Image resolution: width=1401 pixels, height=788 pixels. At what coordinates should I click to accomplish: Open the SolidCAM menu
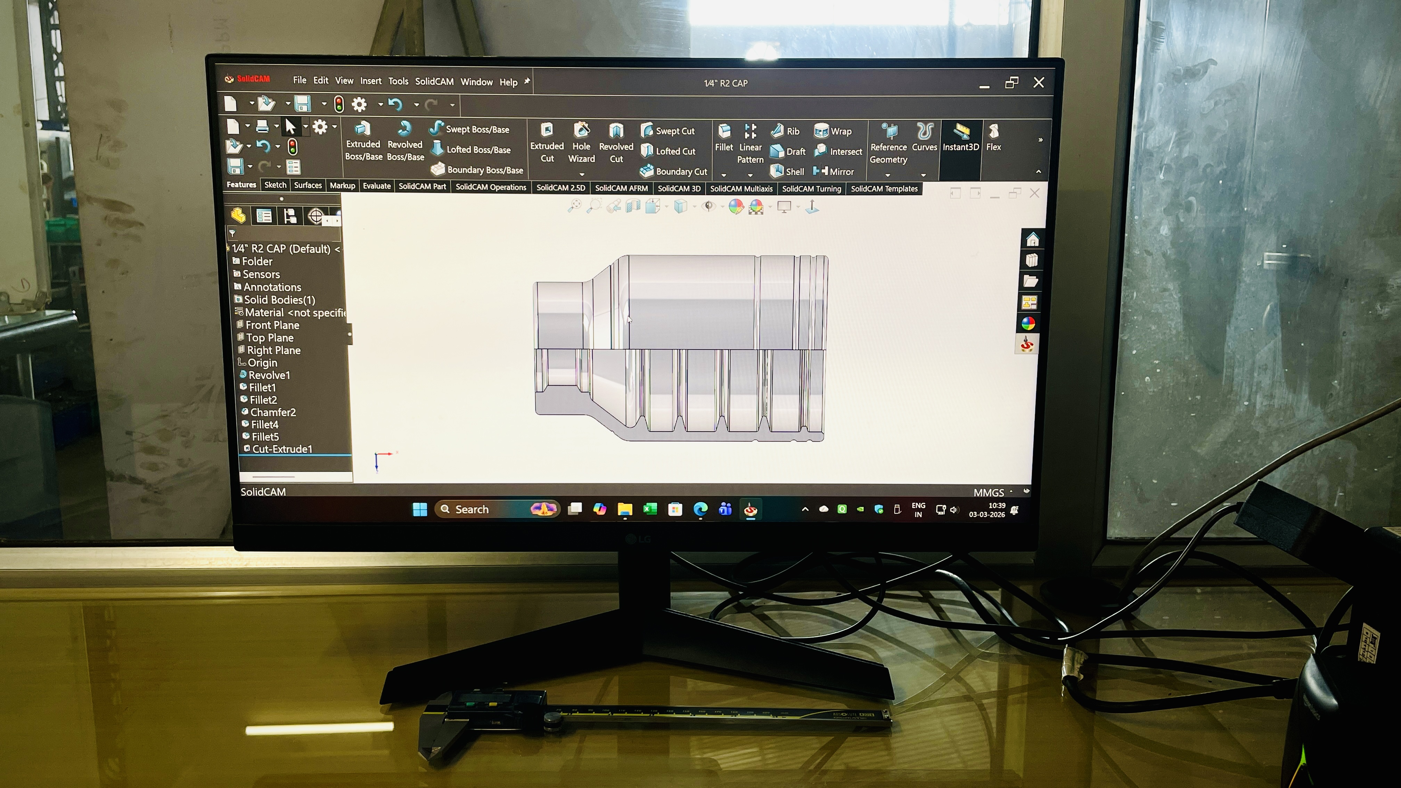pos(434,82)
